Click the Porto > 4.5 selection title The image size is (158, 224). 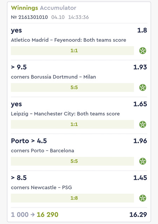[x=29, y=141]
